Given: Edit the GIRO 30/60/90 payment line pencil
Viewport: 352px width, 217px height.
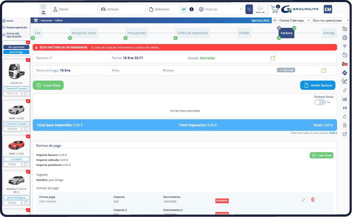Looking at the screenshot, I should click(304, 200).
